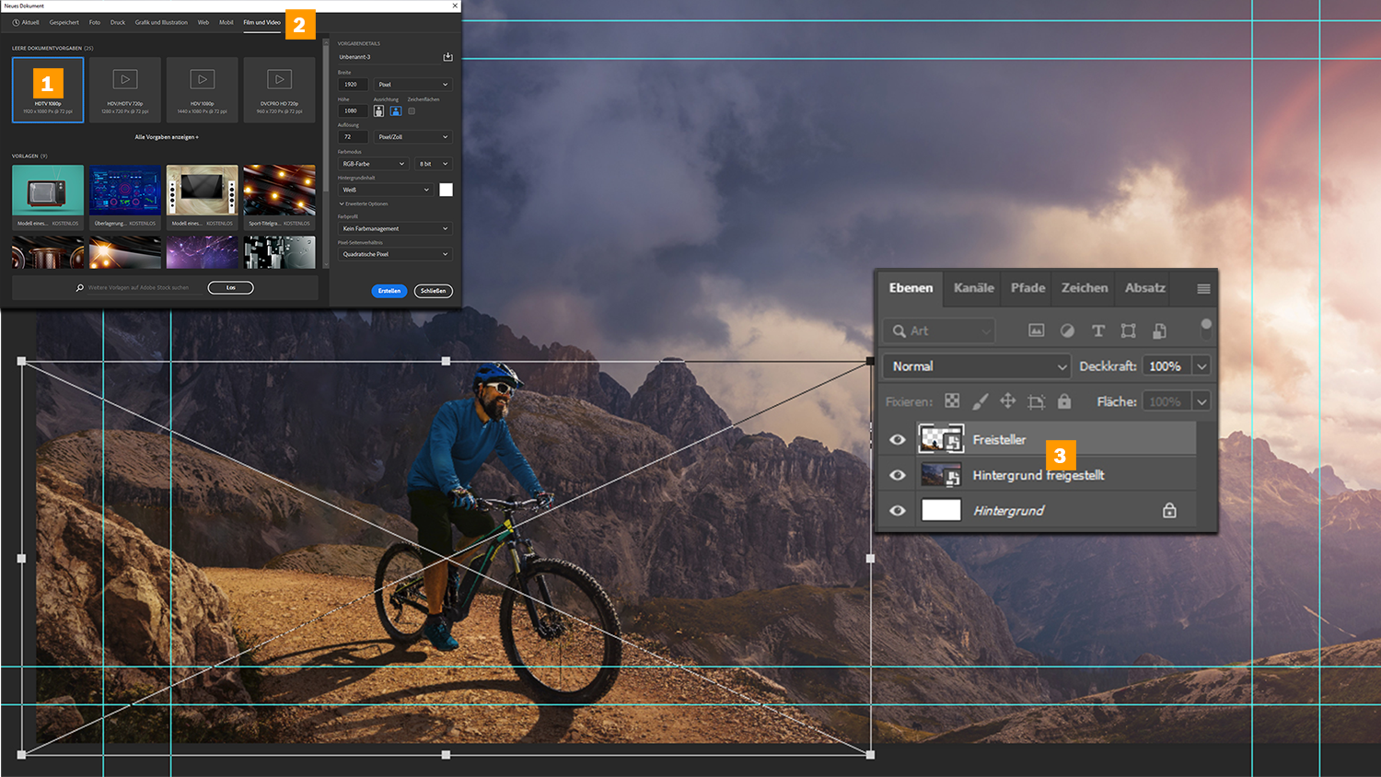The width and height of the screenshot is (1381, 777).
Task: Enable the Zeichenflächen checkbox
Action: point(412,111)
